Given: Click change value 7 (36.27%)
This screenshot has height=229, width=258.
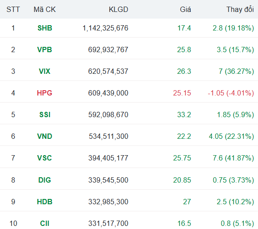Looking at the screenshot, I should (x=236, y=72).
